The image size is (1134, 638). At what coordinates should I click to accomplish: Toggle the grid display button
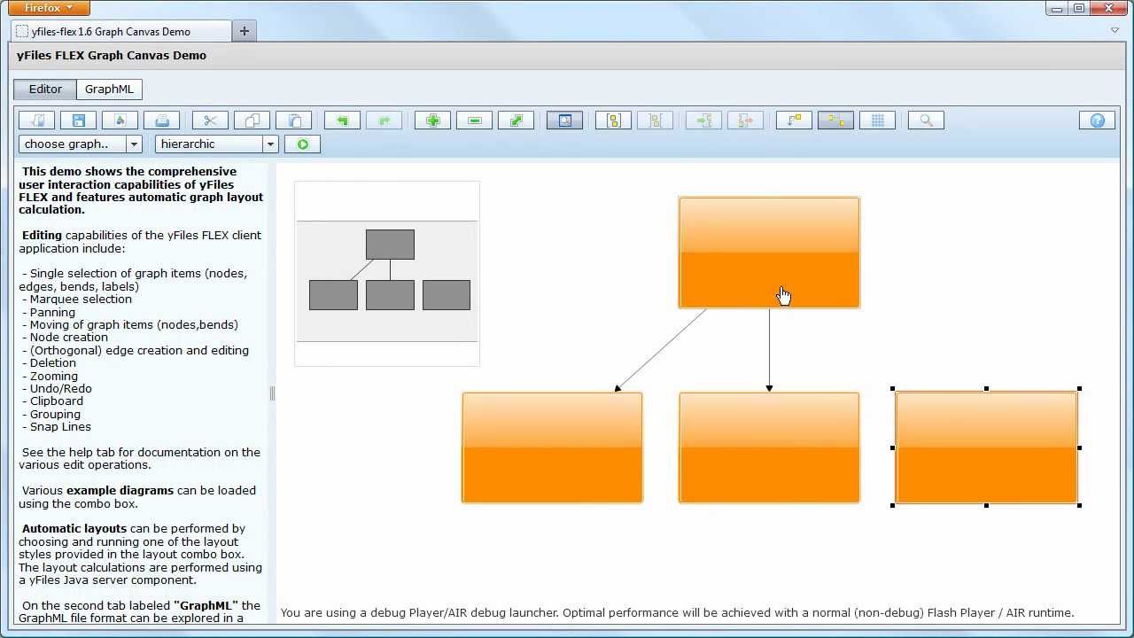pyautogui.click(x=877, y=121)
